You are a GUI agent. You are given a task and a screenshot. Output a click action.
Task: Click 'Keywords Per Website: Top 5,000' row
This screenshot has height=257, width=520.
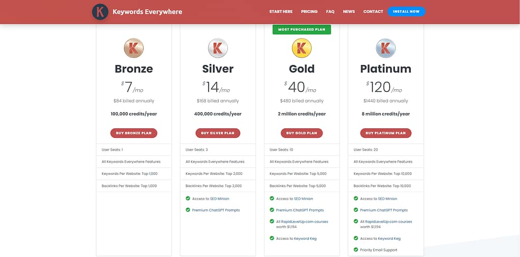[302, 173]
